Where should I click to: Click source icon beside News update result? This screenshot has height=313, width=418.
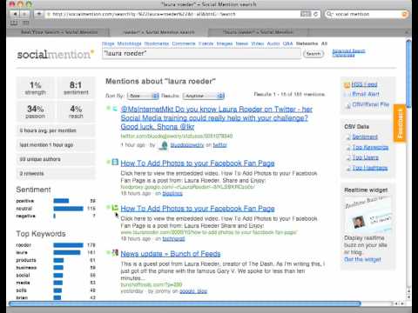pyautogui.click(x=115, y=252)
